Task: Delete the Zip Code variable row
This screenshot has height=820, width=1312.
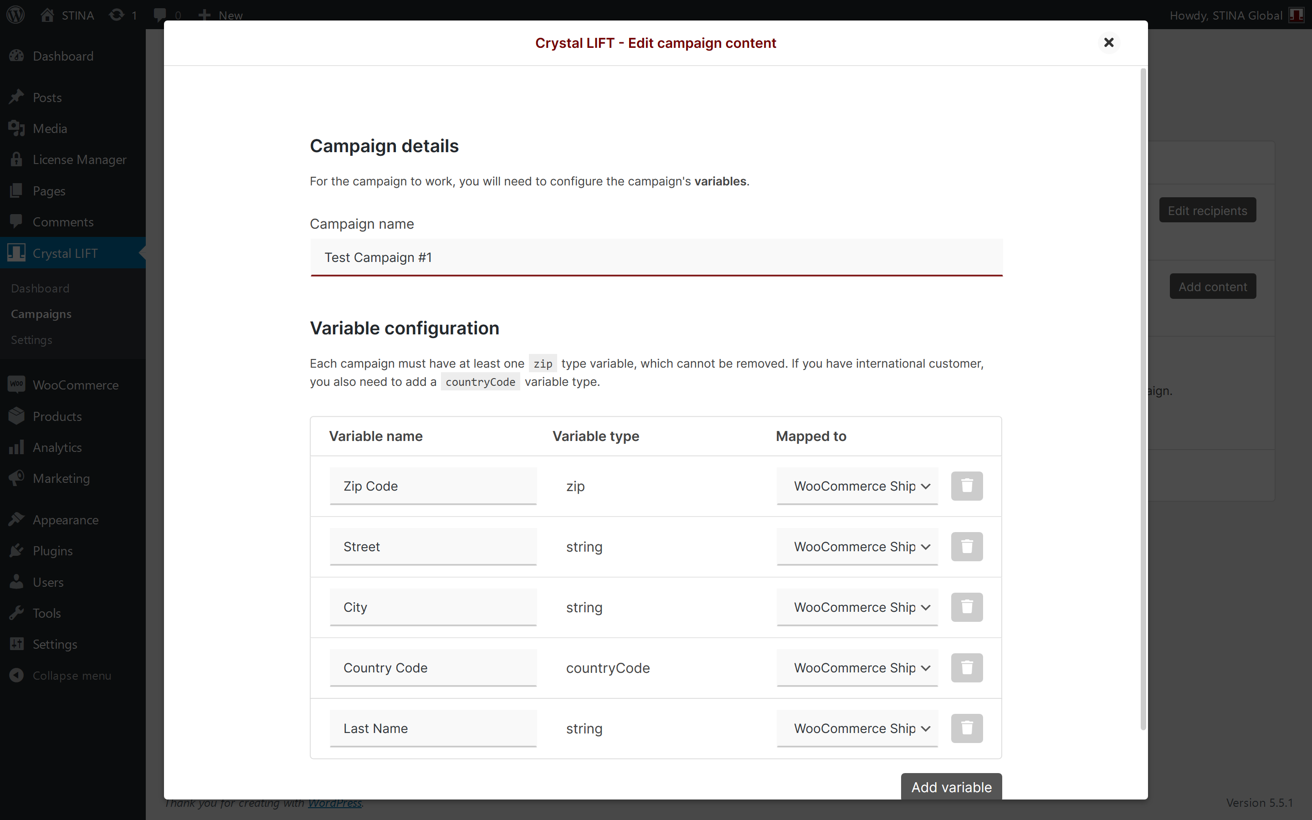Action: tap(967, 486)
